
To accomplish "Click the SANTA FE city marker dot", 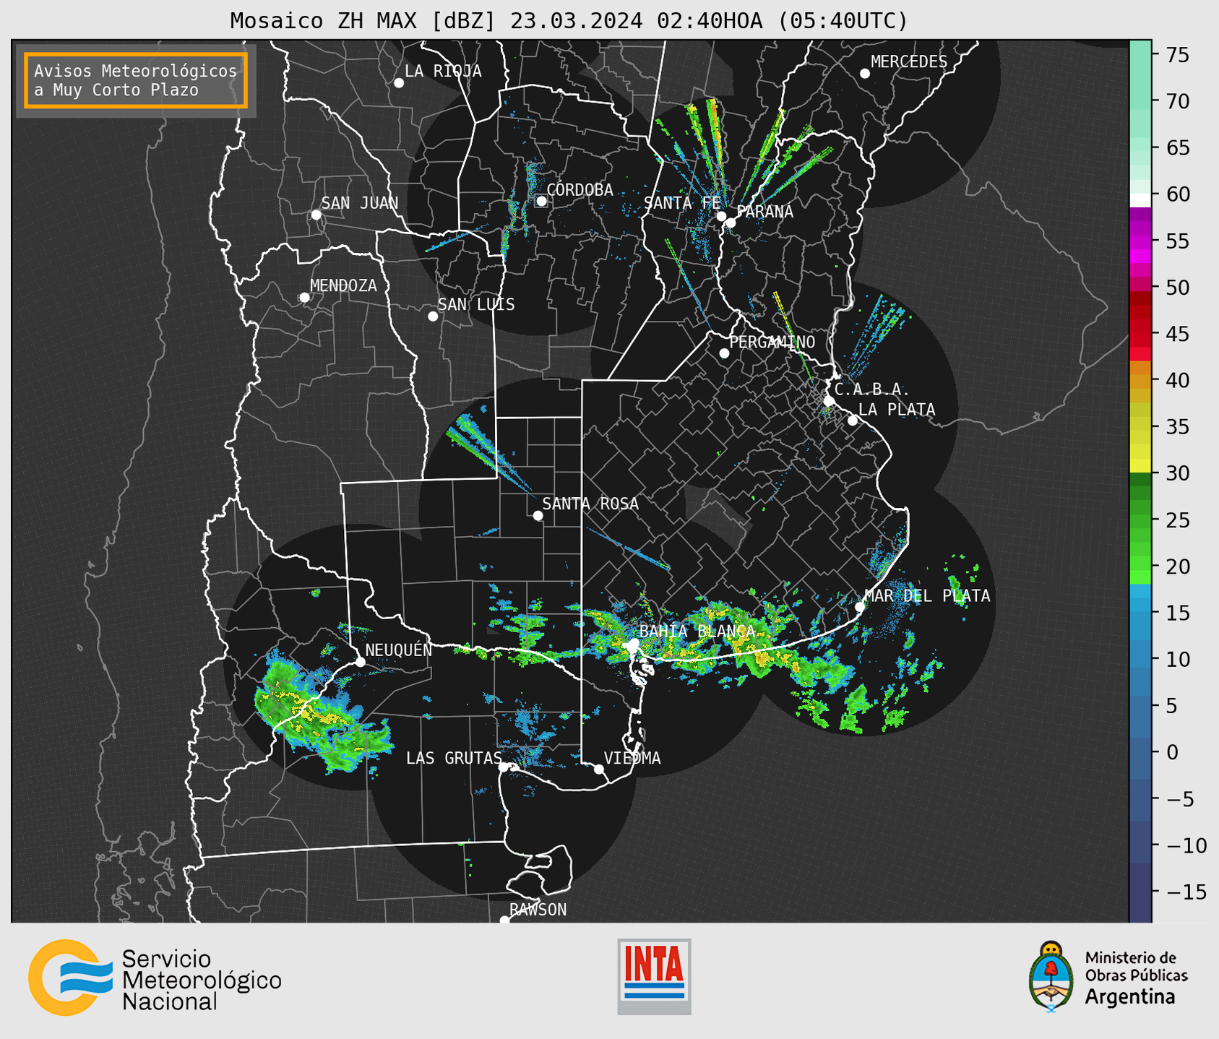I will coord(721,216).
